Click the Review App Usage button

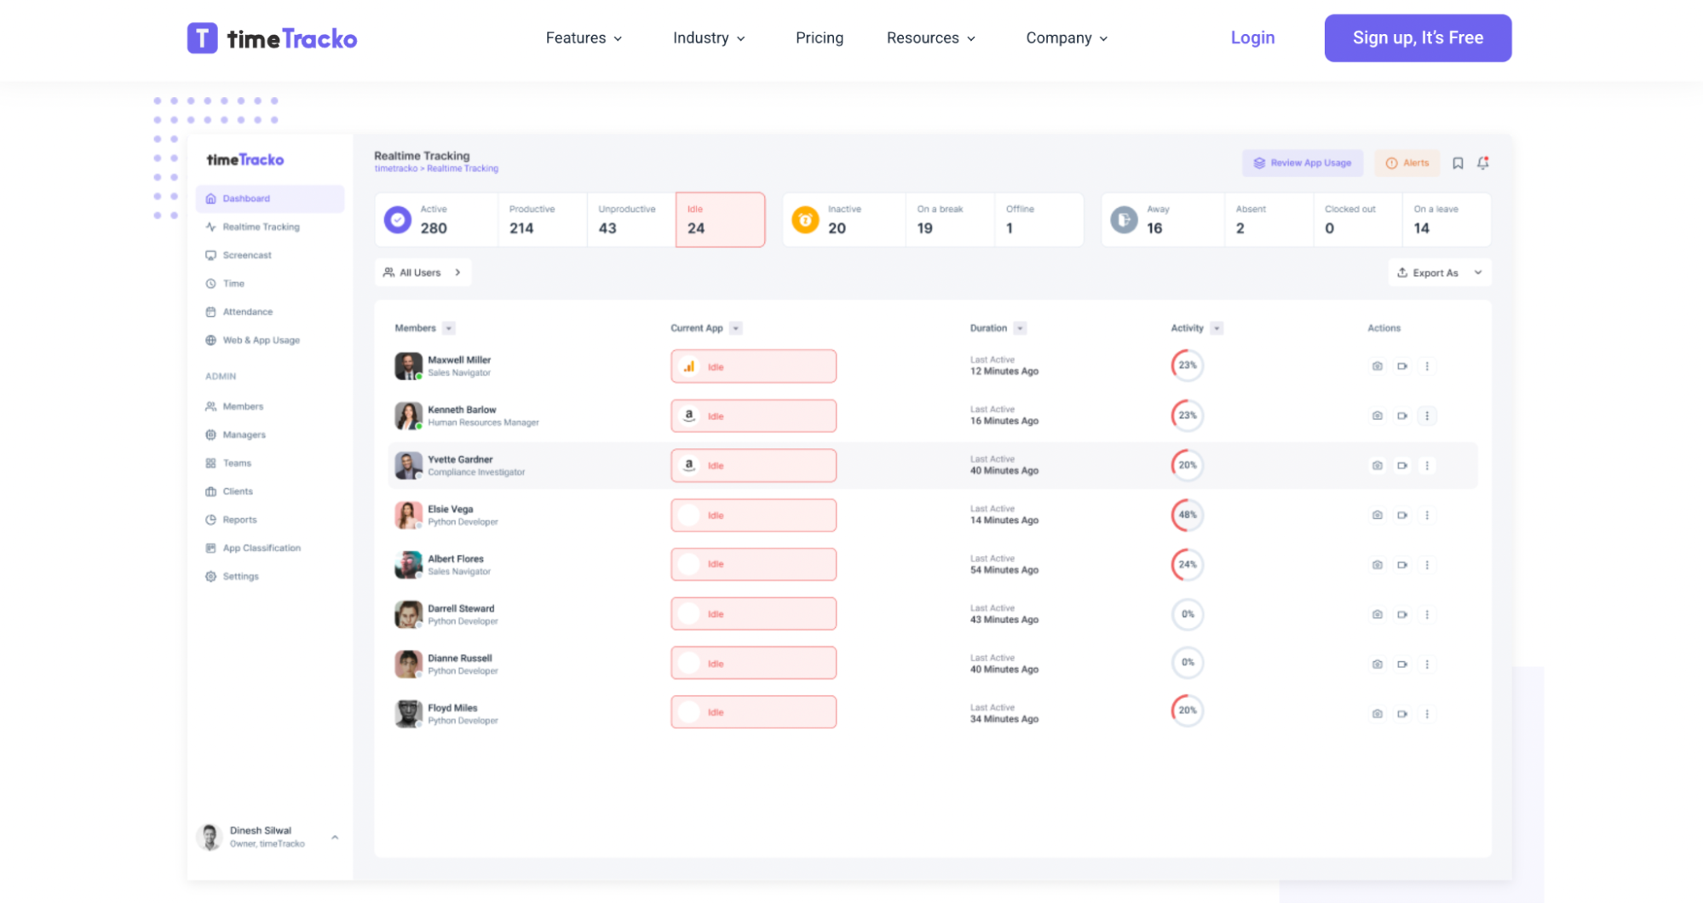coord(1302,163)
